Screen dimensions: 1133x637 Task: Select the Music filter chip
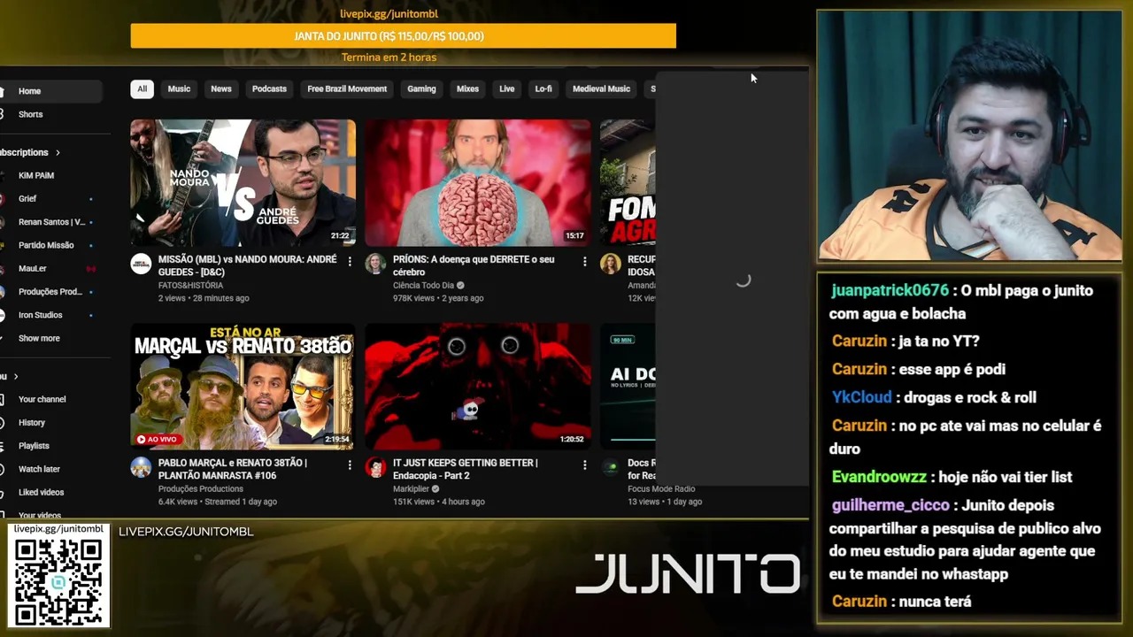[179, 88]
